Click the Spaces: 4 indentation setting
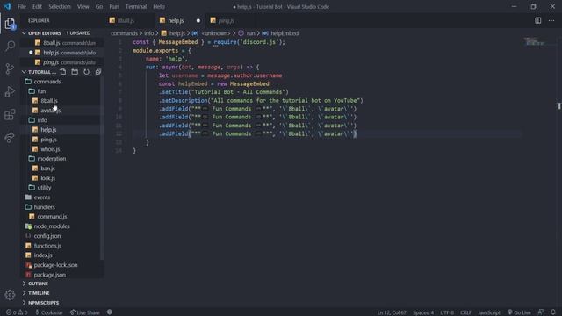Viewport: 562px width, 316px height. pos(423,312)
